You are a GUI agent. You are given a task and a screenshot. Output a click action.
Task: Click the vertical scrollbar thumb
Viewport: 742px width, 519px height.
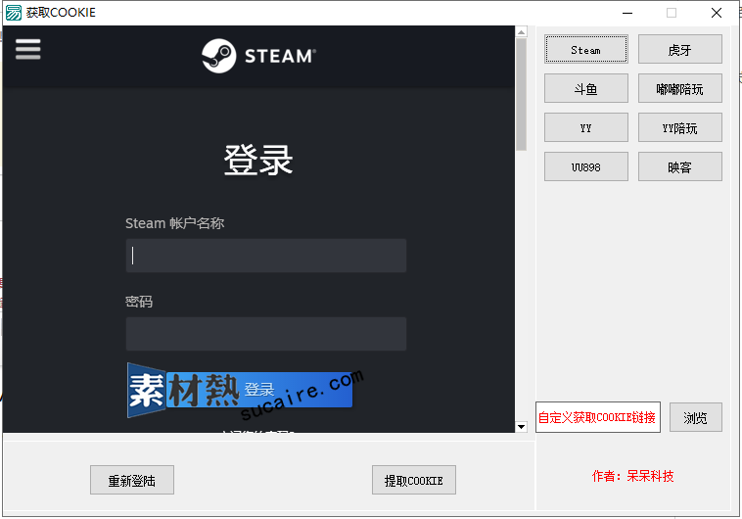(x=521, y=94)
